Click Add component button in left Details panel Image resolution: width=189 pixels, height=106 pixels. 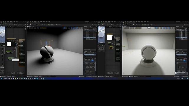tap(89, 53)
